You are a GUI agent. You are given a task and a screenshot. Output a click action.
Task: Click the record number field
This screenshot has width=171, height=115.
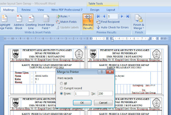(x=113, y=16)
